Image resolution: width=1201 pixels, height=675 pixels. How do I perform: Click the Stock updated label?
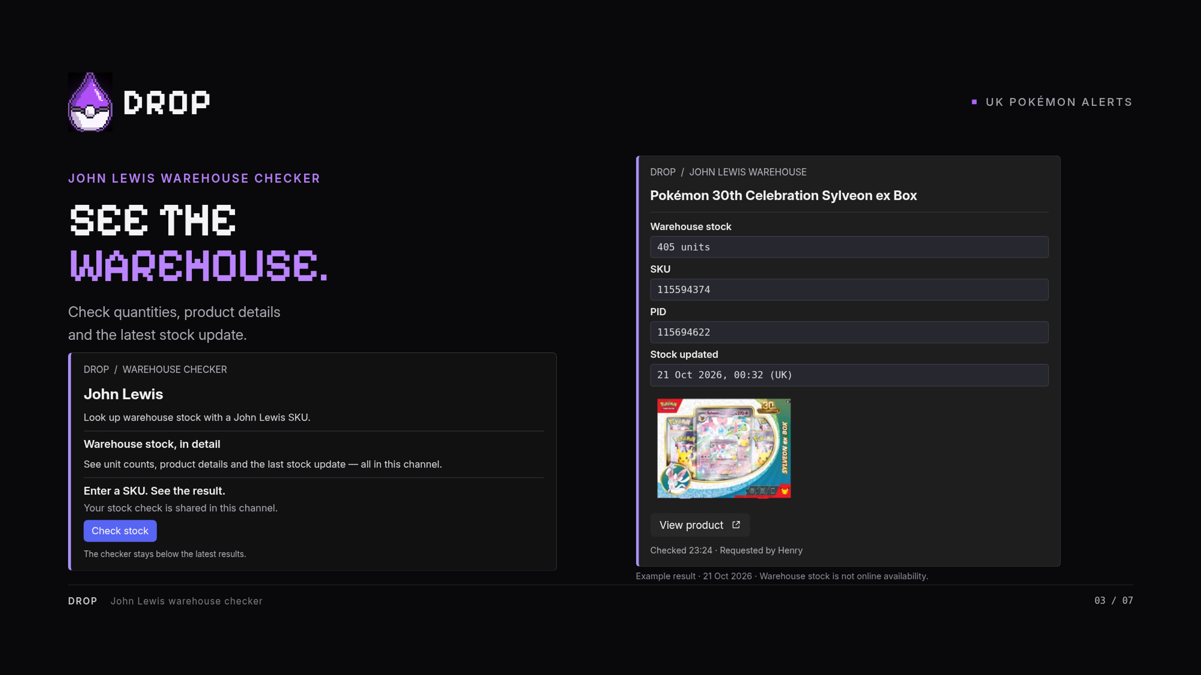pos(684,354)
